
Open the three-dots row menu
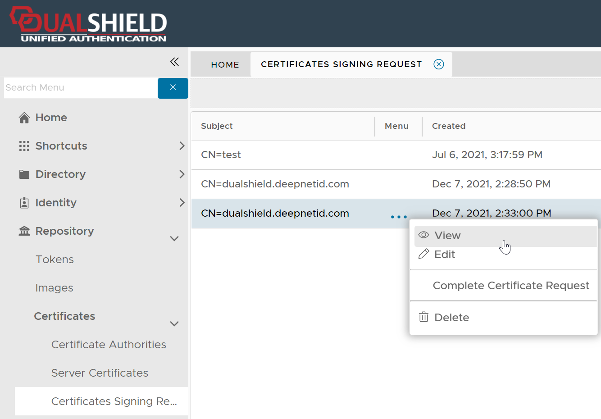[399, 217]
